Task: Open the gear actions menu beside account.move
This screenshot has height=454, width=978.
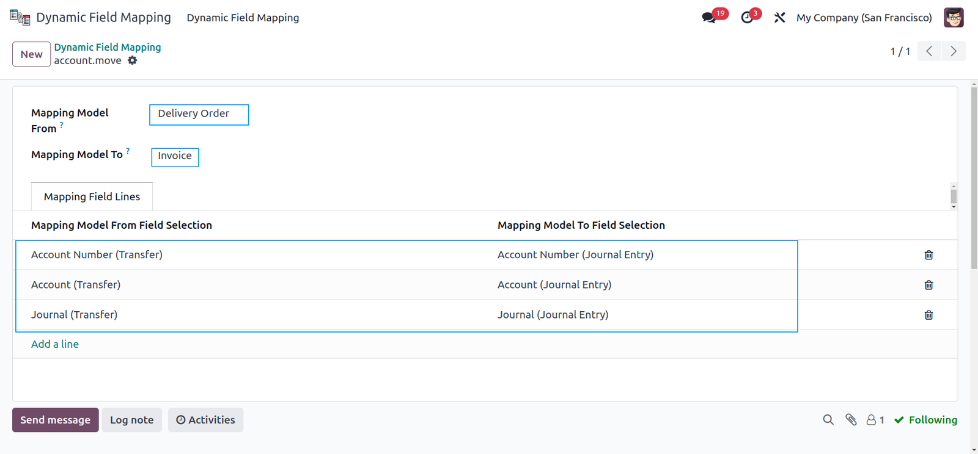Action: [x=133, y=60]
